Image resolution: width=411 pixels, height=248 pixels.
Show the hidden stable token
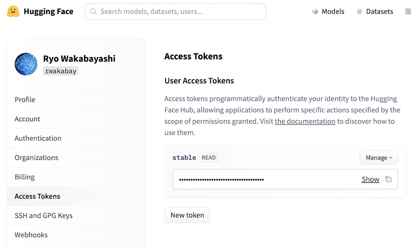tap(370, 179)
